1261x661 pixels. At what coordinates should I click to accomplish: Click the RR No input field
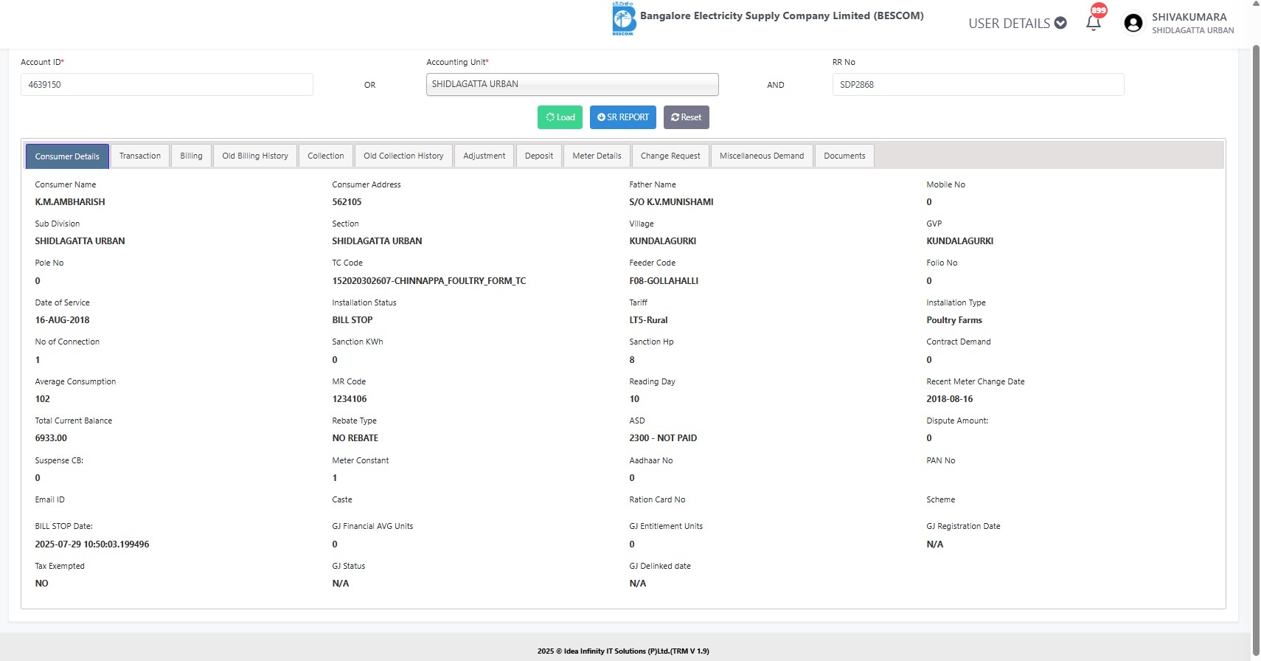(x=977, y=85)
